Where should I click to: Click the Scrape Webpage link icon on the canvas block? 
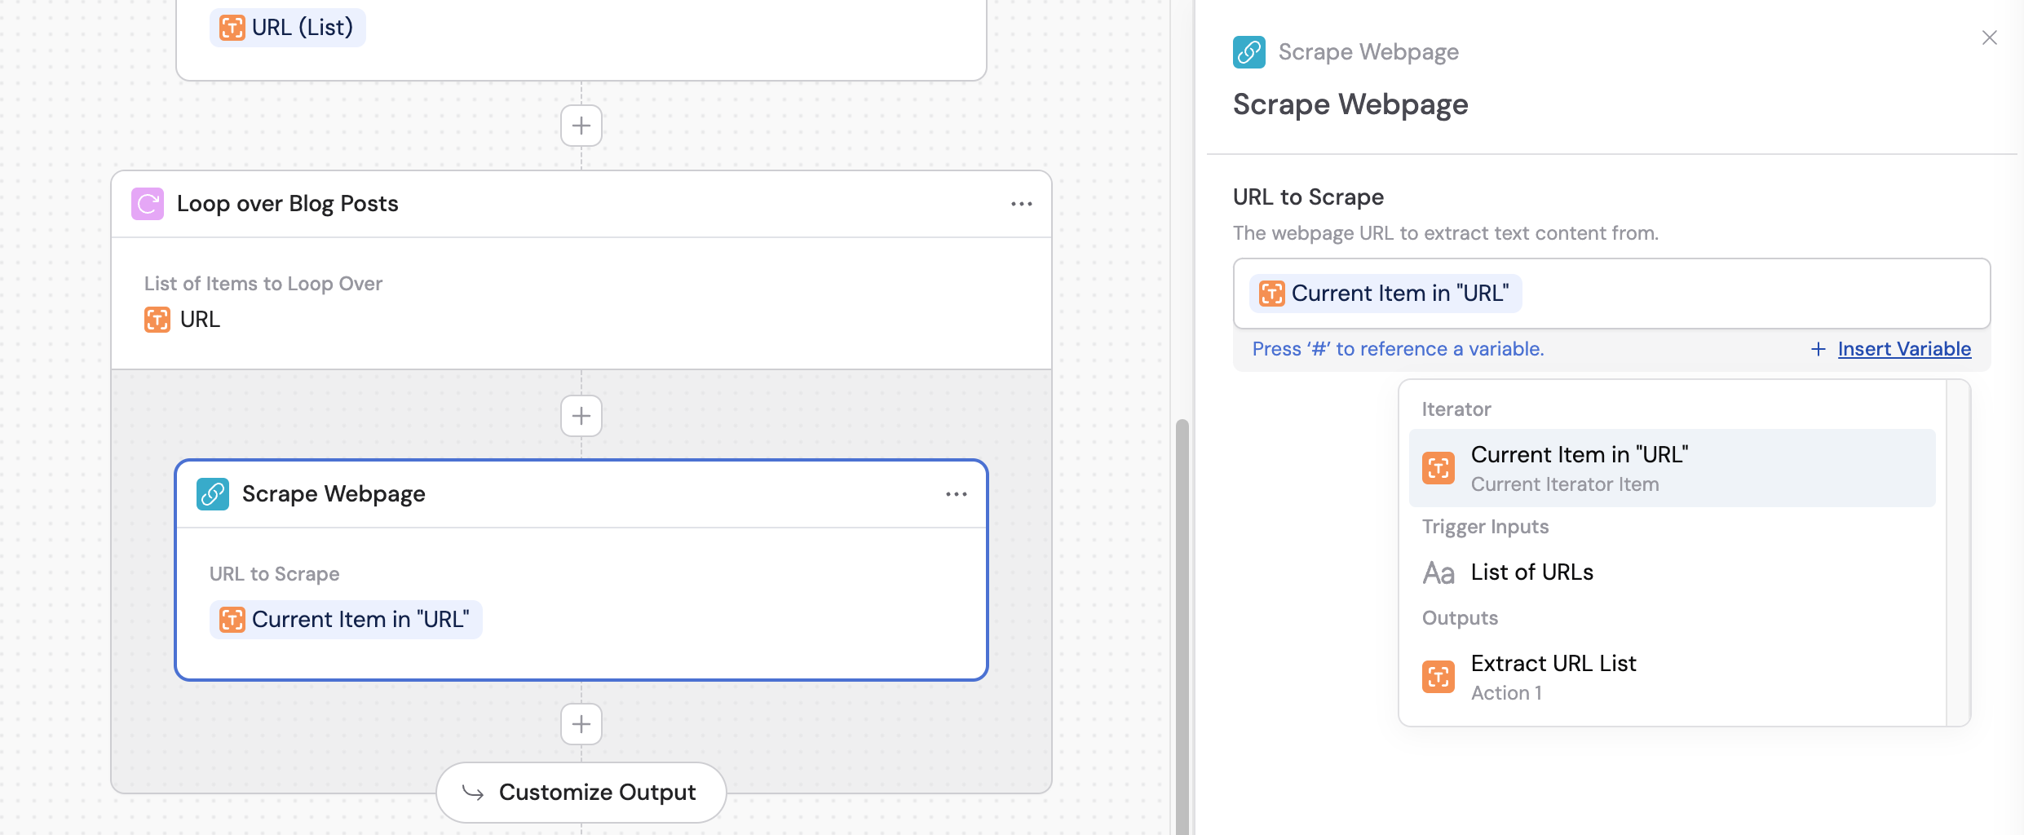pos(213,493)
